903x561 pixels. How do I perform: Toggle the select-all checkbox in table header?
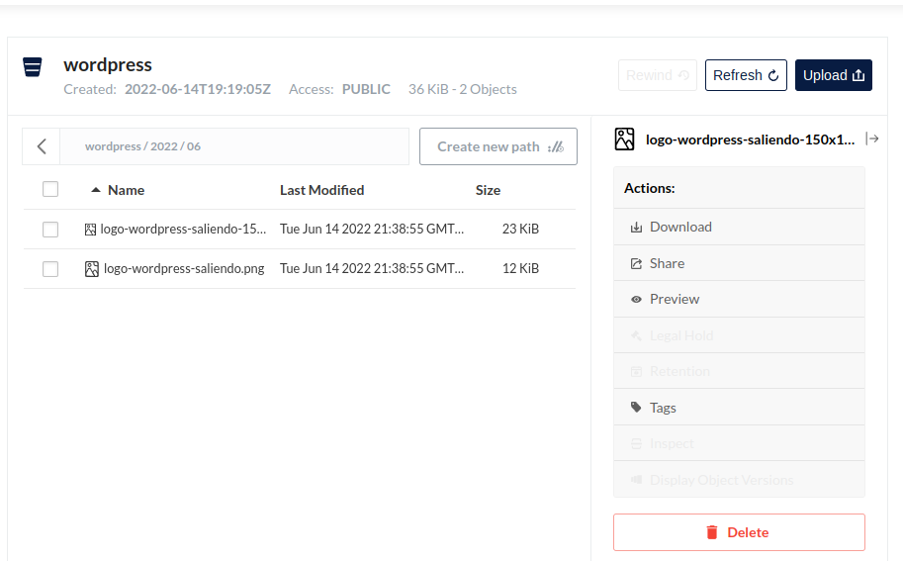pos(50,189)
